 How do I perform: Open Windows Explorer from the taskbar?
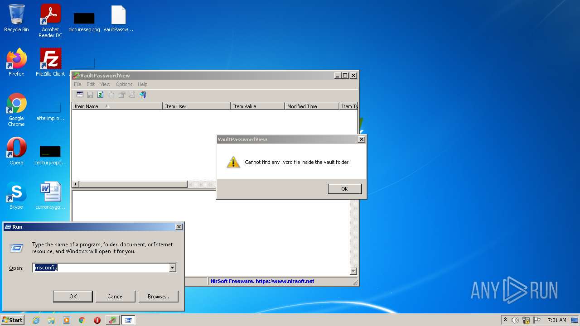coord(51,320)
